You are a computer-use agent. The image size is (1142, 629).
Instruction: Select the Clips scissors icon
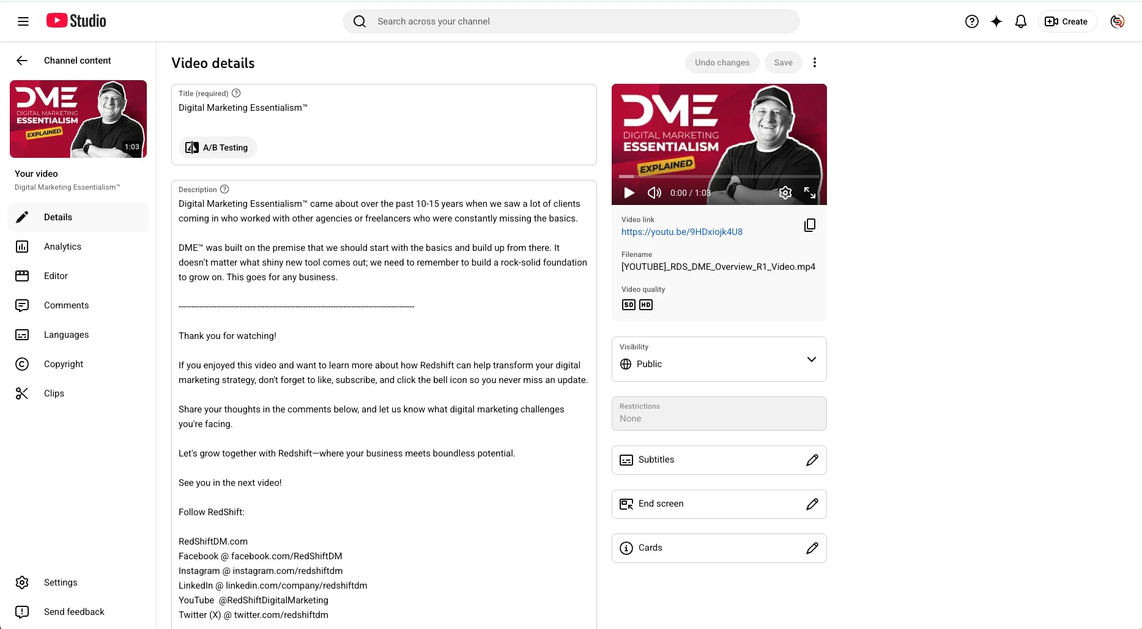pos(22,393)
